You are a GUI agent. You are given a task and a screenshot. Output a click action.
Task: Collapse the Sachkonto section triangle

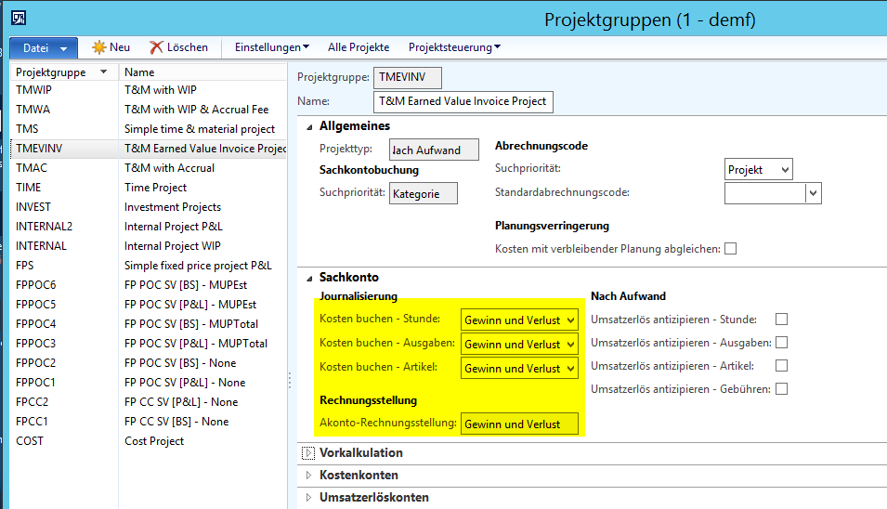point(308,278)
